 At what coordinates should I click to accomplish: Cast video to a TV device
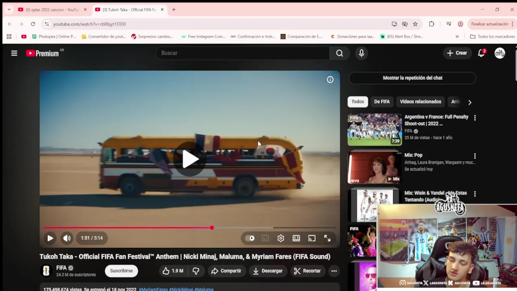[311, 238]
